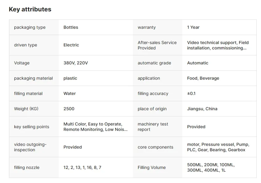Click the machinery test report label
The height and width of the screenshot is (183, 261).
tap(153, 127)
